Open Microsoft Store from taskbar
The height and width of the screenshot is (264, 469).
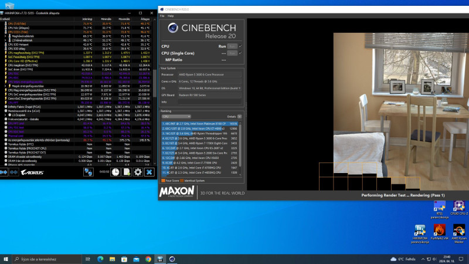(124, 259)
